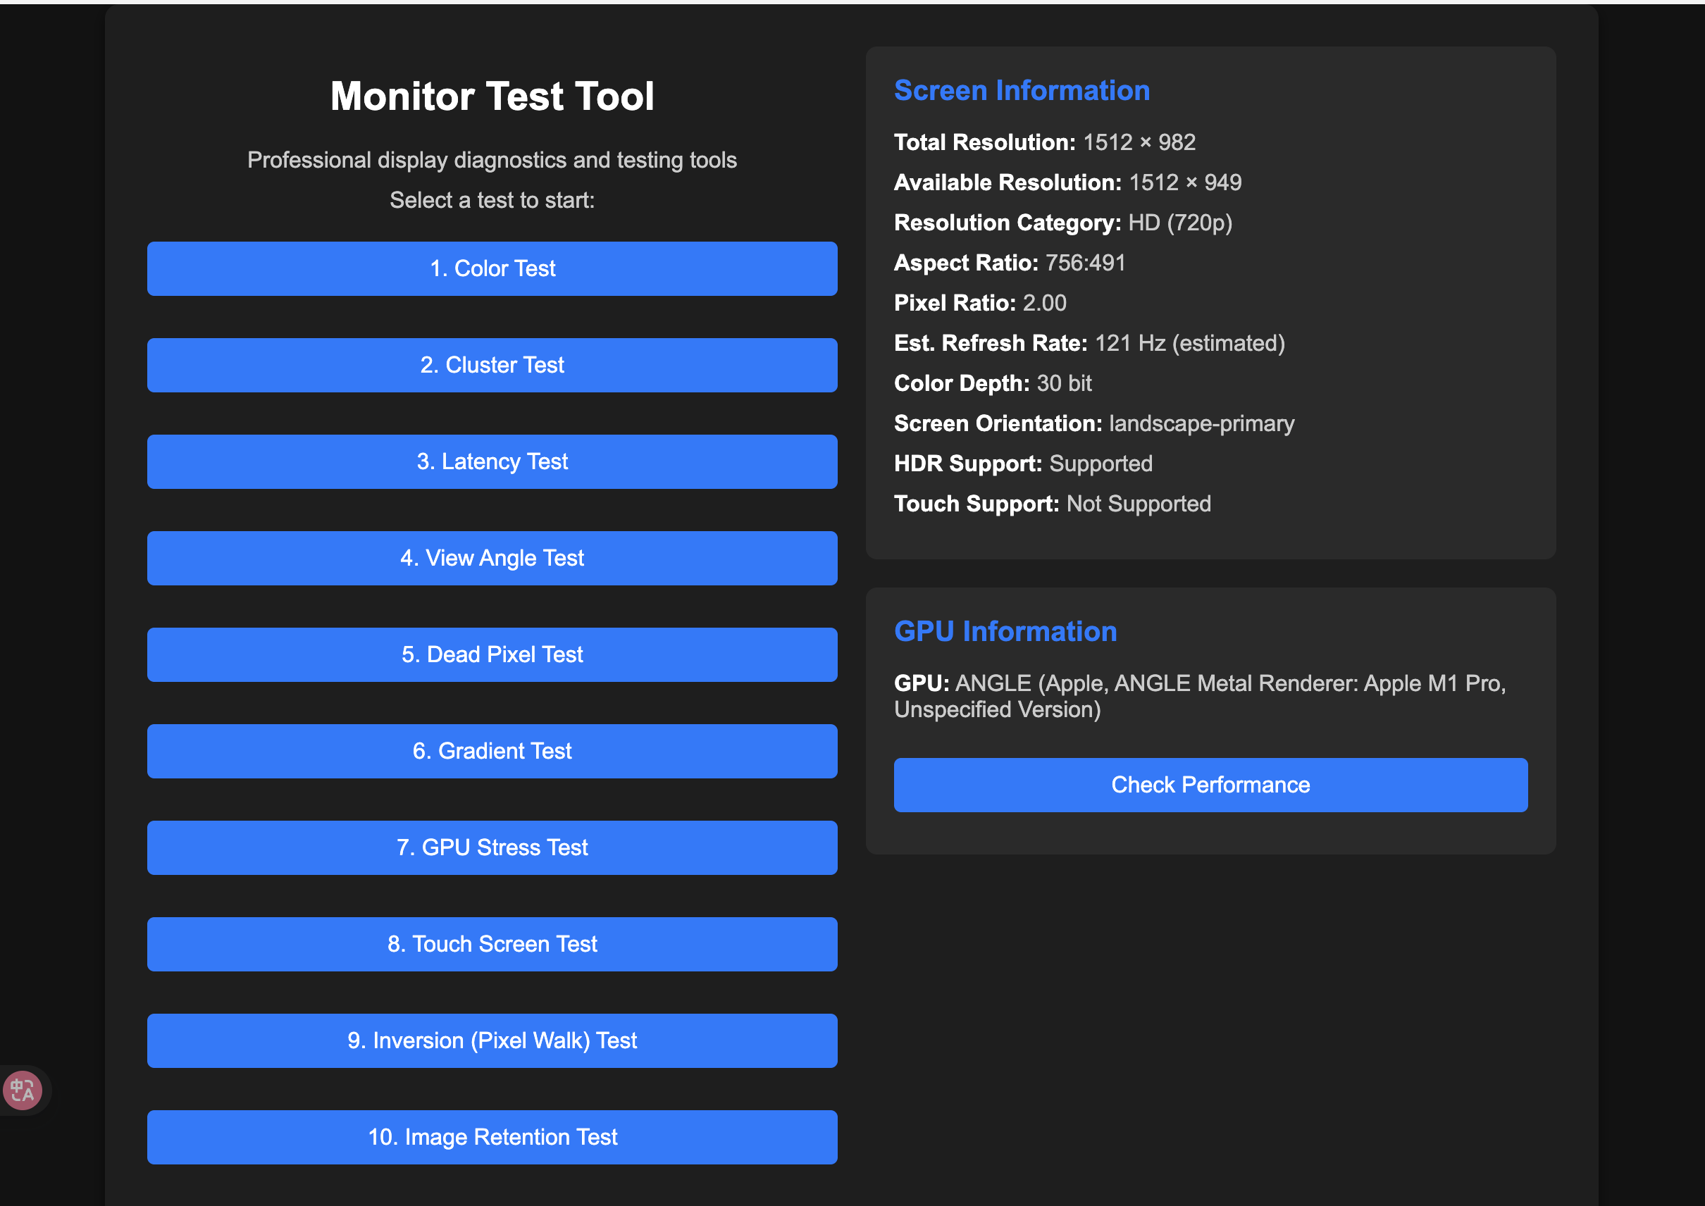The width and height of the screenshot is (1705, 1206).
Task: Launch the 8. Touch Screen Test
Action: click(492, 945)
